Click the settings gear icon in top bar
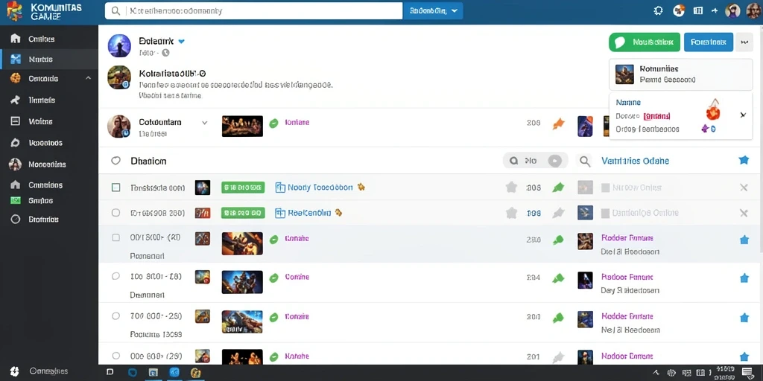 (x=659, y=10)
